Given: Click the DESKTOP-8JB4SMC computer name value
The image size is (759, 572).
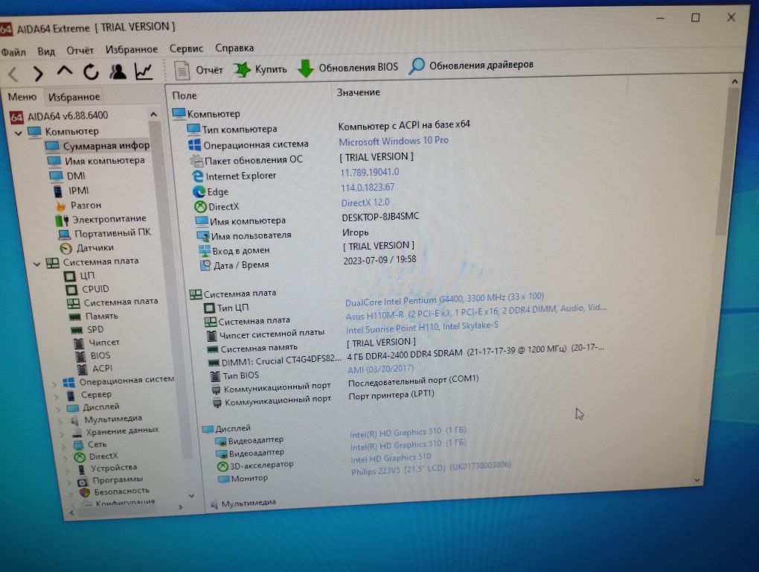Looking at the screenshot, I should coord(380,217).
